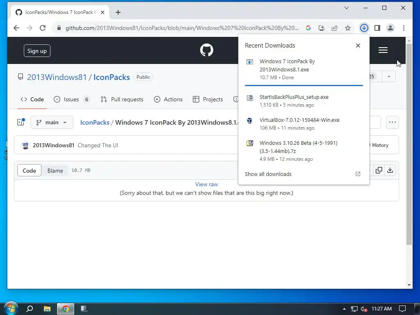Copy raw file icon
Screen dimensions: 420x315
(379, 170)
